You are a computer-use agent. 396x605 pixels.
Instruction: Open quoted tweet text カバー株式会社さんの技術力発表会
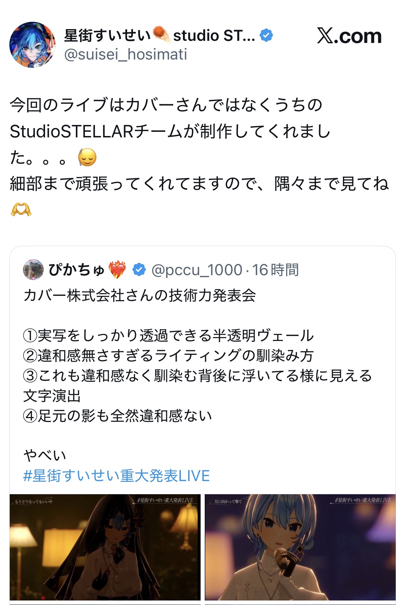[x=140, y=295]
